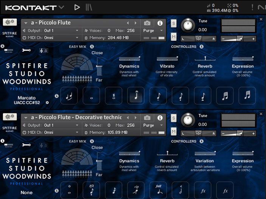Viewport: 266px width, 199px height.
Task: Open Output dropdown of Decorative techniques instrument
Action: coord(51,126)
